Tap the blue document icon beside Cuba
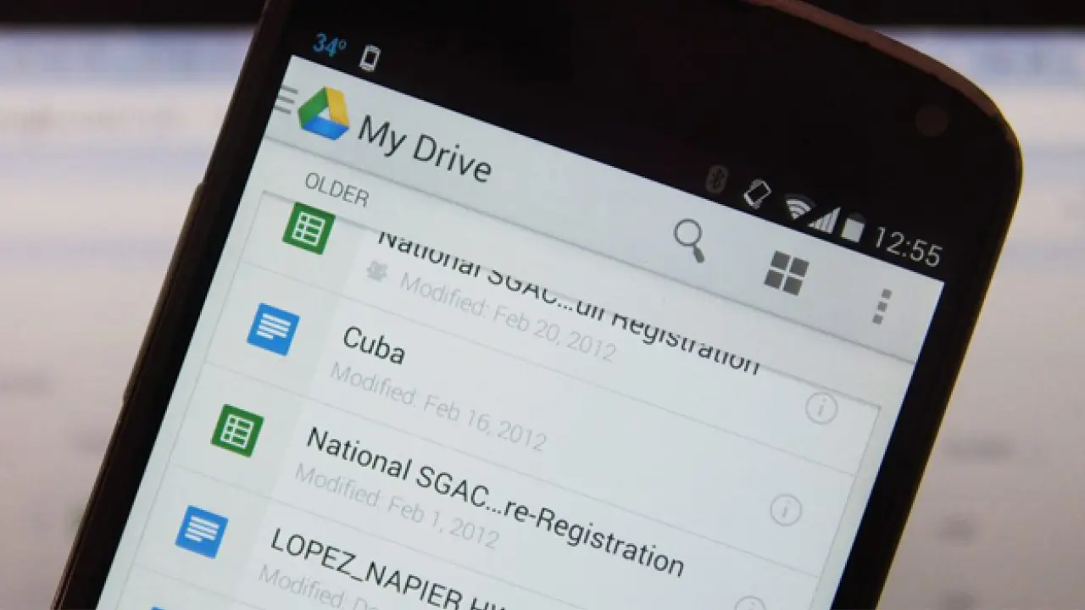 point(272,330)
